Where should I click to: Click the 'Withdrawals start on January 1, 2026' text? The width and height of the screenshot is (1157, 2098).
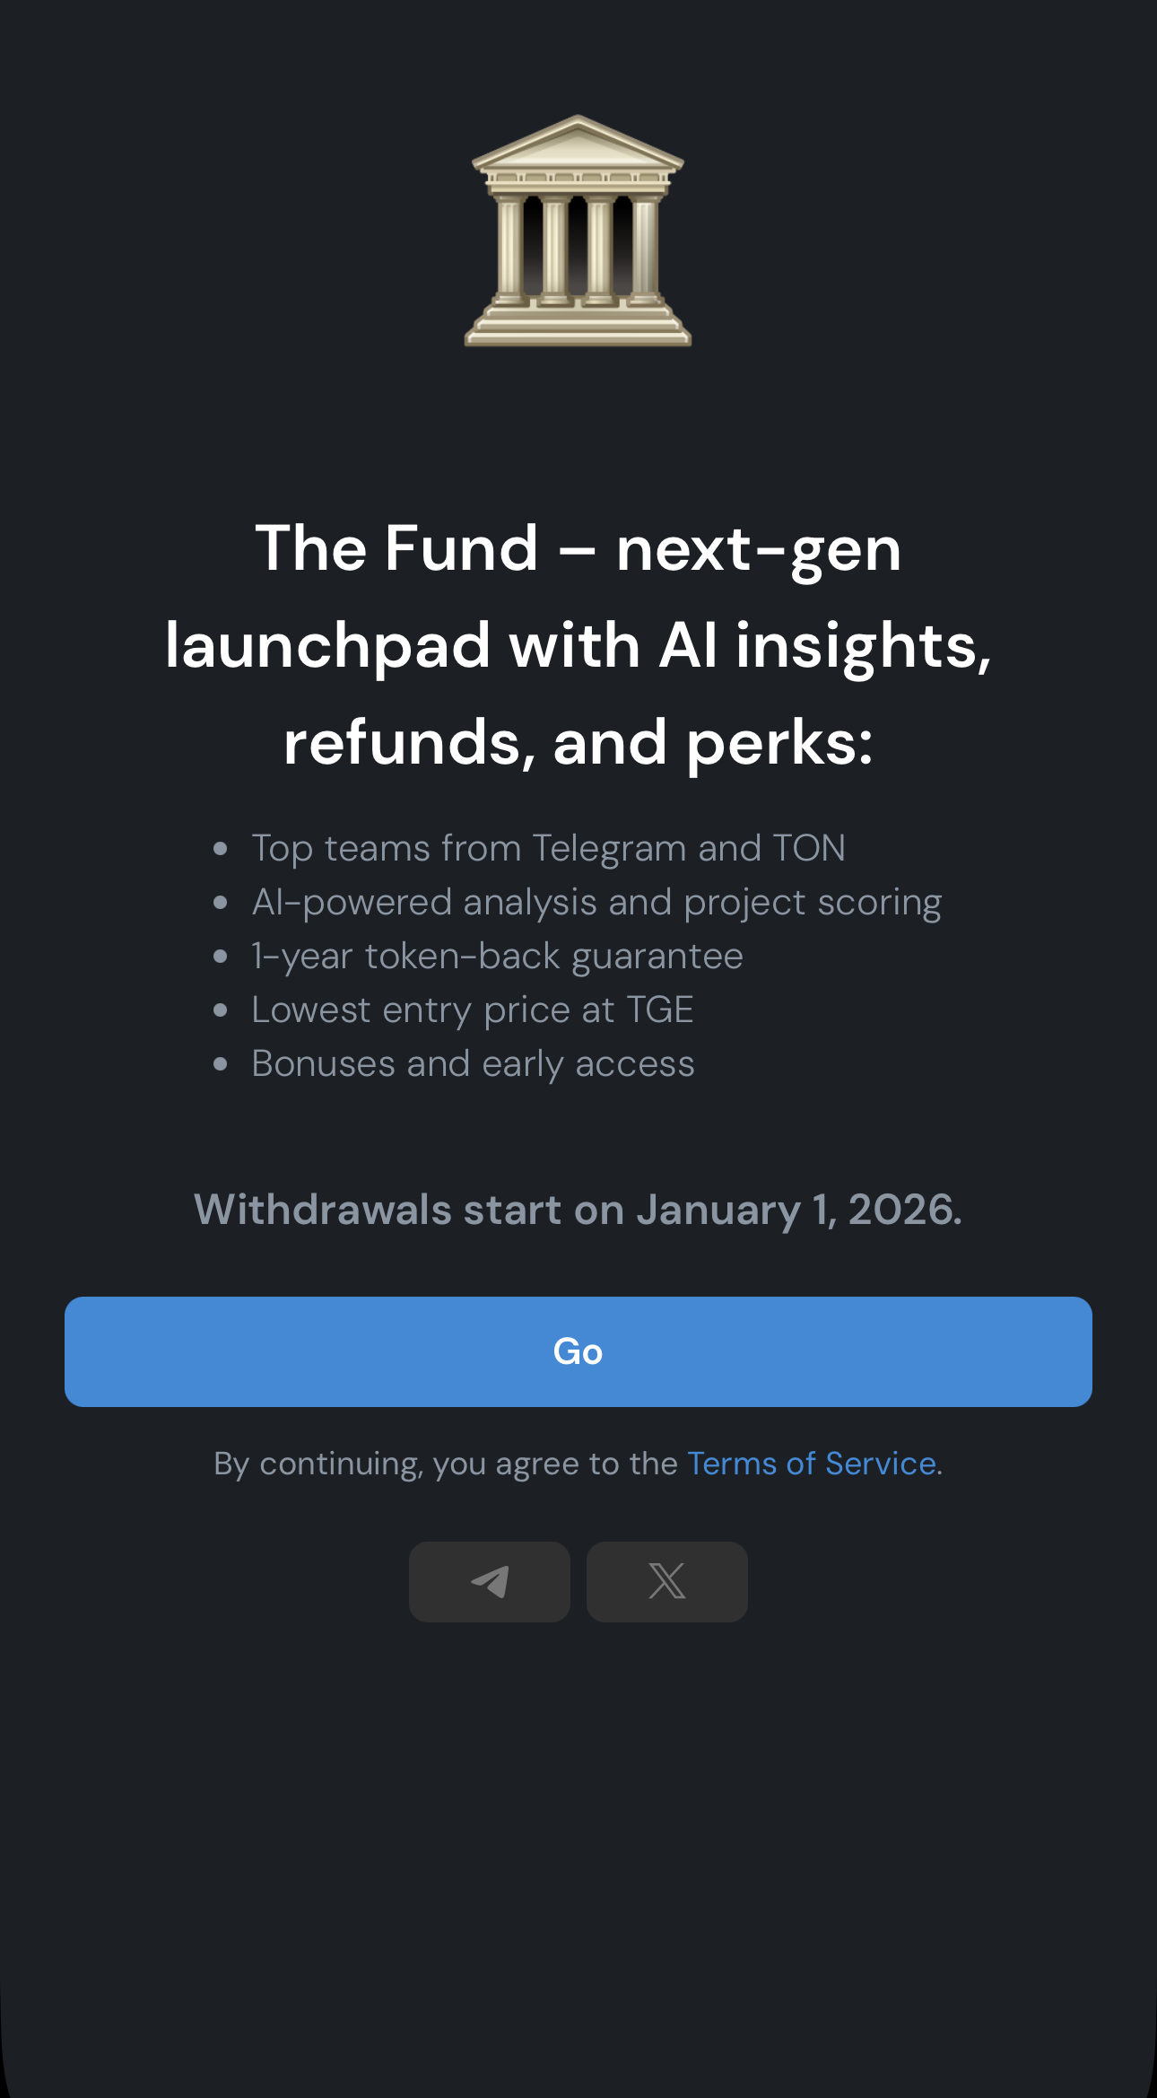578,1210
